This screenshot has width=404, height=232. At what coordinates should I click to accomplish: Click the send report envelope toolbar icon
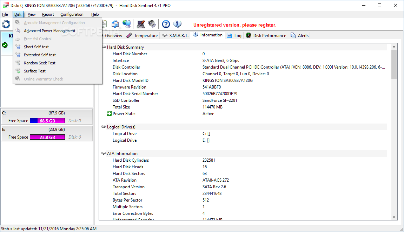point(115,24)
